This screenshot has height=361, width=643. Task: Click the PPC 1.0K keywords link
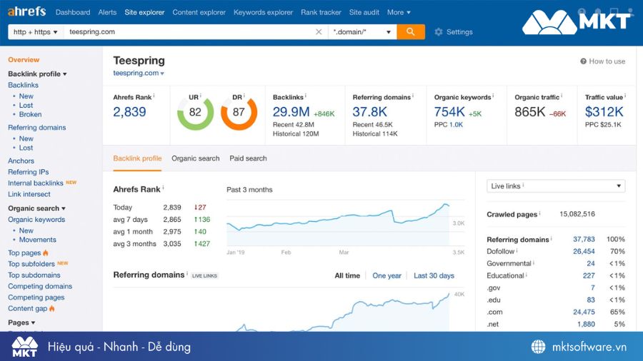click(456, 124)
